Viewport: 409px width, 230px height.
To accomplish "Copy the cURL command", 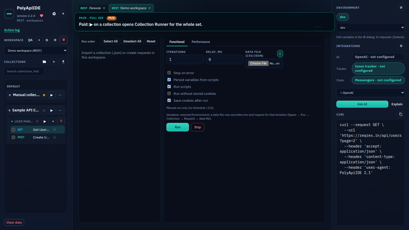I will (401, 114).
